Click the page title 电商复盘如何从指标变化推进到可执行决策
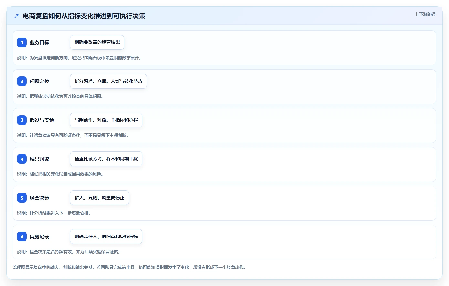 [x=84, y=16]
